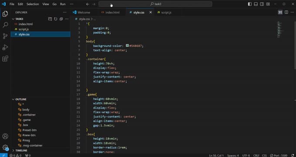
Task: Click the Port : 5500 Live Server status
Action: 279,156
